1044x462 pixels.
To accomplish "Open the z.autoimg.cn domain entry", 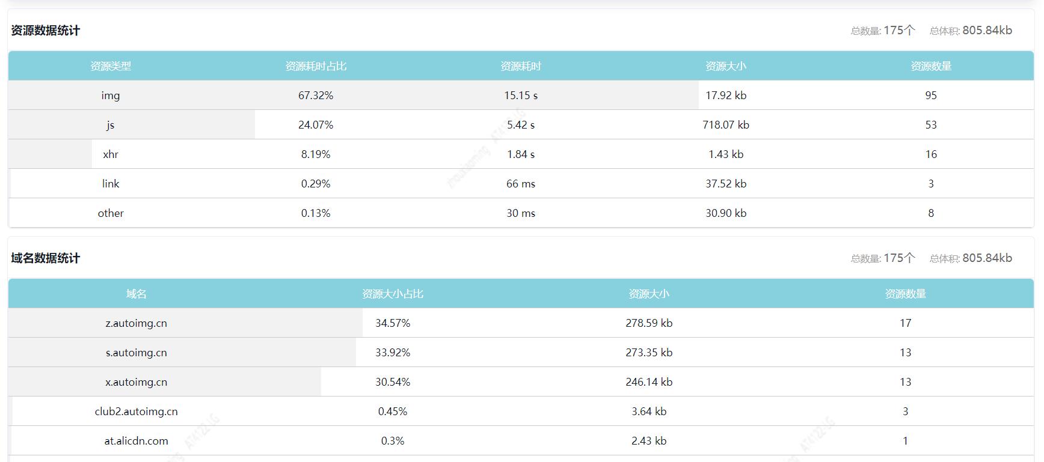I will tap(137, 323).
